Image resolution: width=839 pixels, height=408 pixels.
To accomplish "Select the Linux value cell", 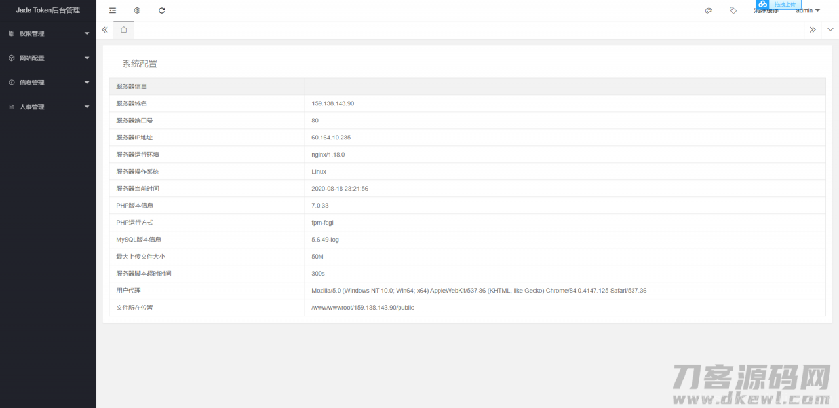I will tap(565, 172).
